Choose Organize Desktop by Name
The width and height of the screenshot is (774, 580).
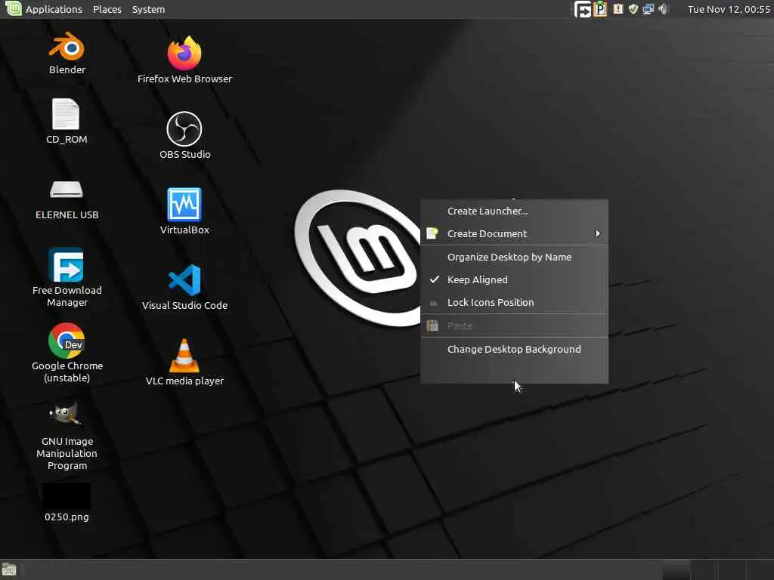pos(514,257)
